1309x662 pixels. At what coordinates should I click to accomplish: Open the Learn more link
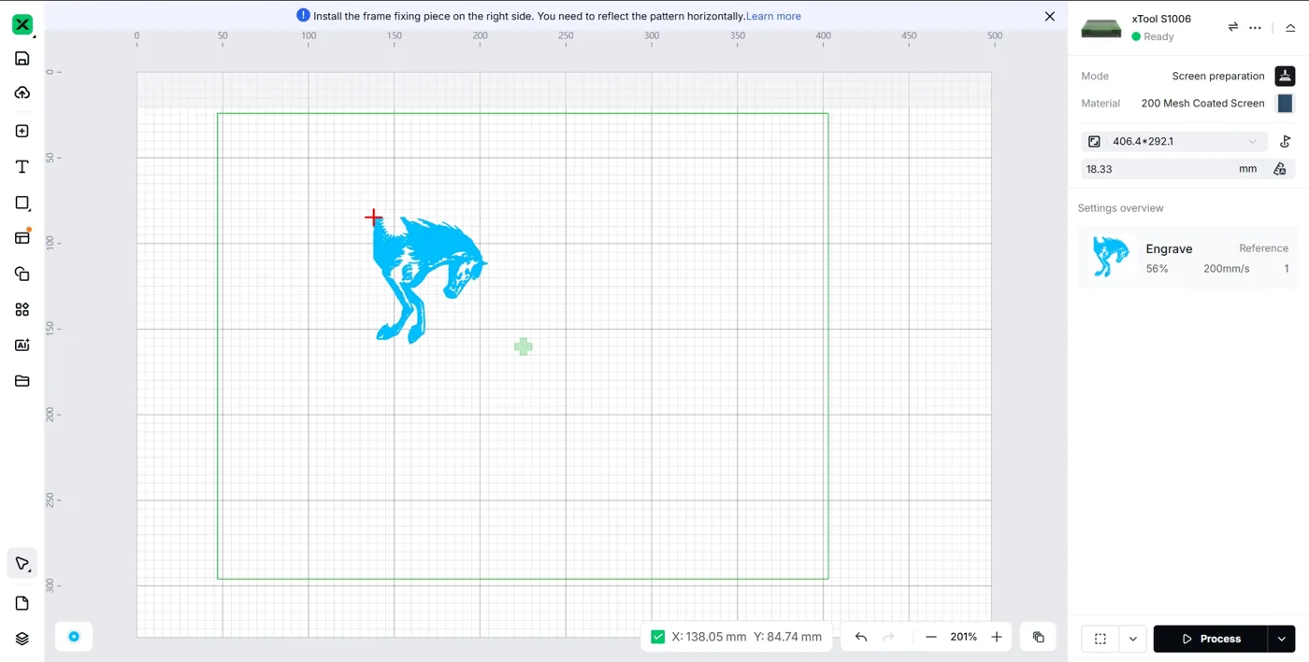pos(773,16)
